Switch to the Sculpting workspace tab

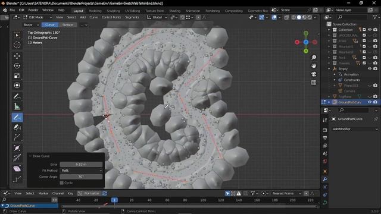click(x=113, y=11)
